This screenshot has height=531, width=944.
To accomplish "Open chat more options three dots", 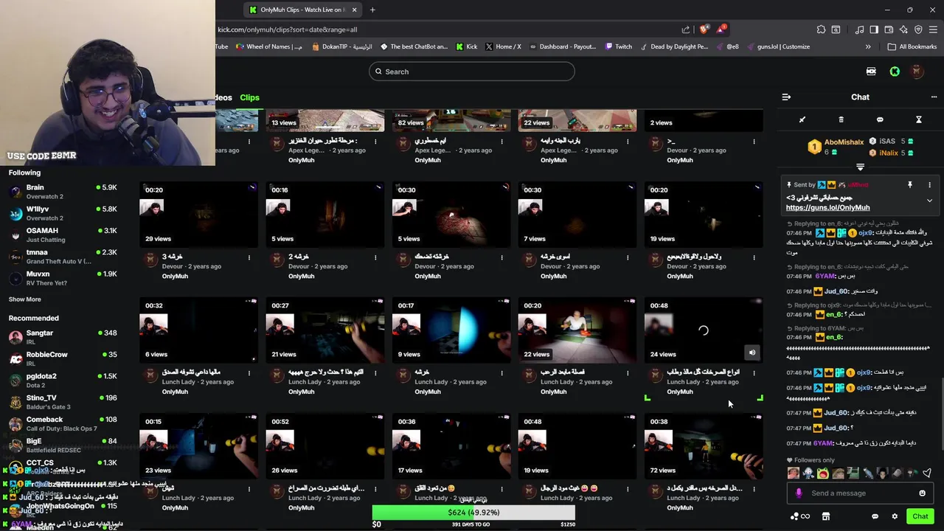I will pos(934,97).
